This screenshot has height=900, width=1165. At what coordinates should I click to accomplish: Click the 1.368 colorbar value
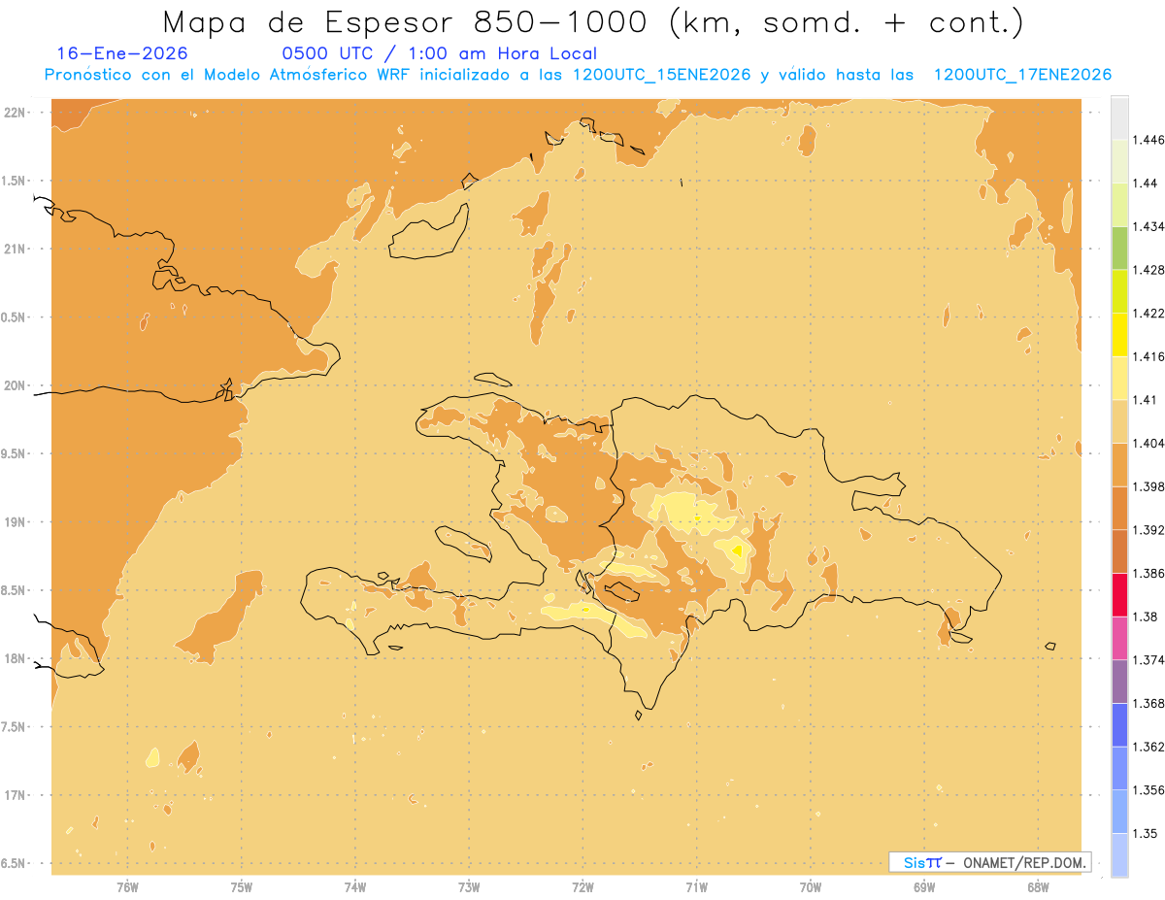(x=1148, y=703)
